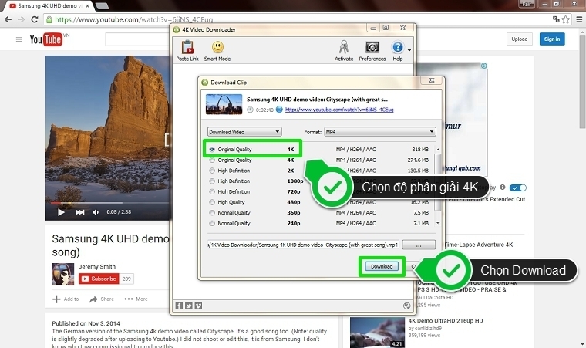Viewport: 586px width, 348px height.
Task: Click the YouTube video progress bar
Action: pos(108,202)
